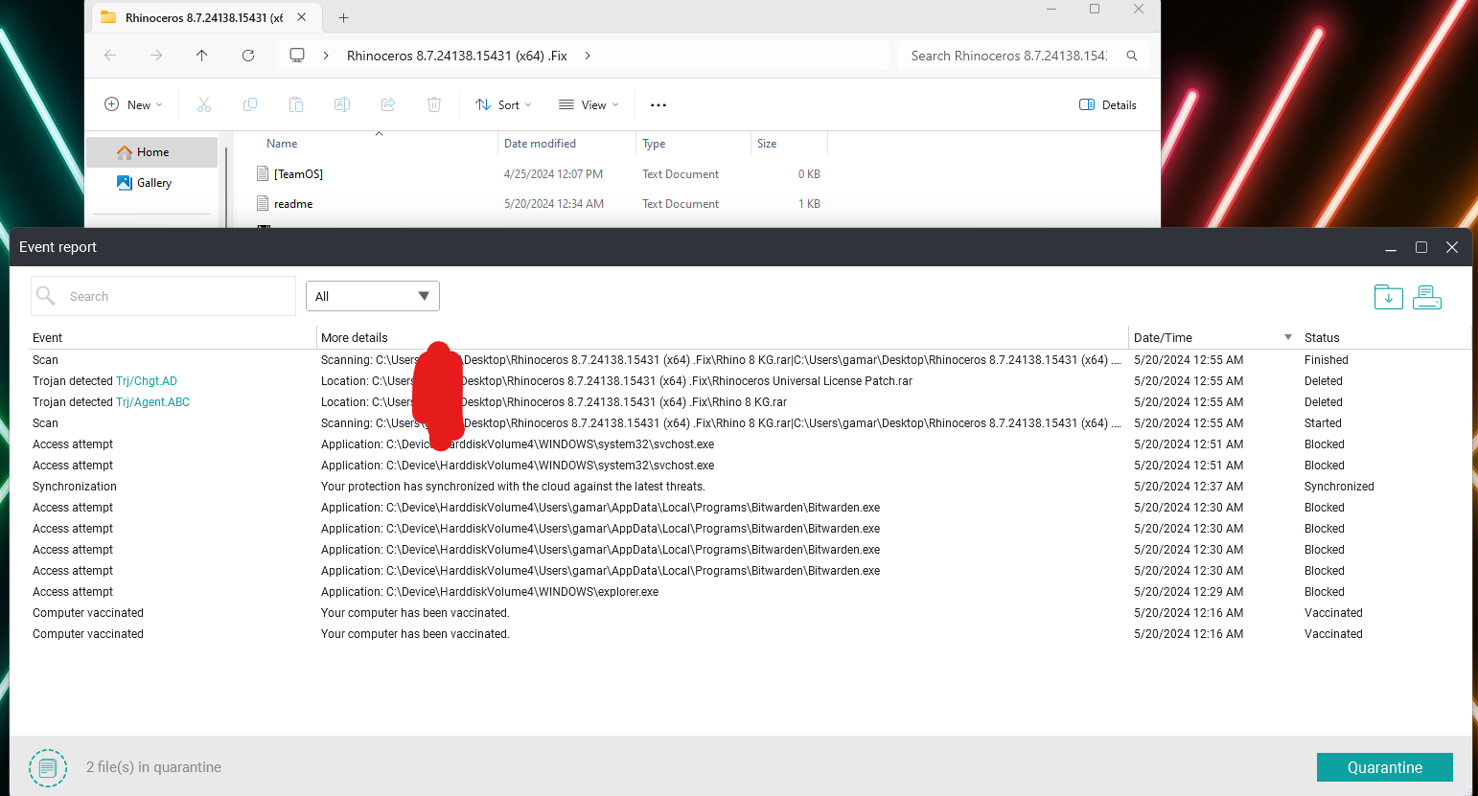Viewport: 1478px width, 796px height.
Task: Click the Rename icon in the Explorer toolbar
Action: (342, 104)
